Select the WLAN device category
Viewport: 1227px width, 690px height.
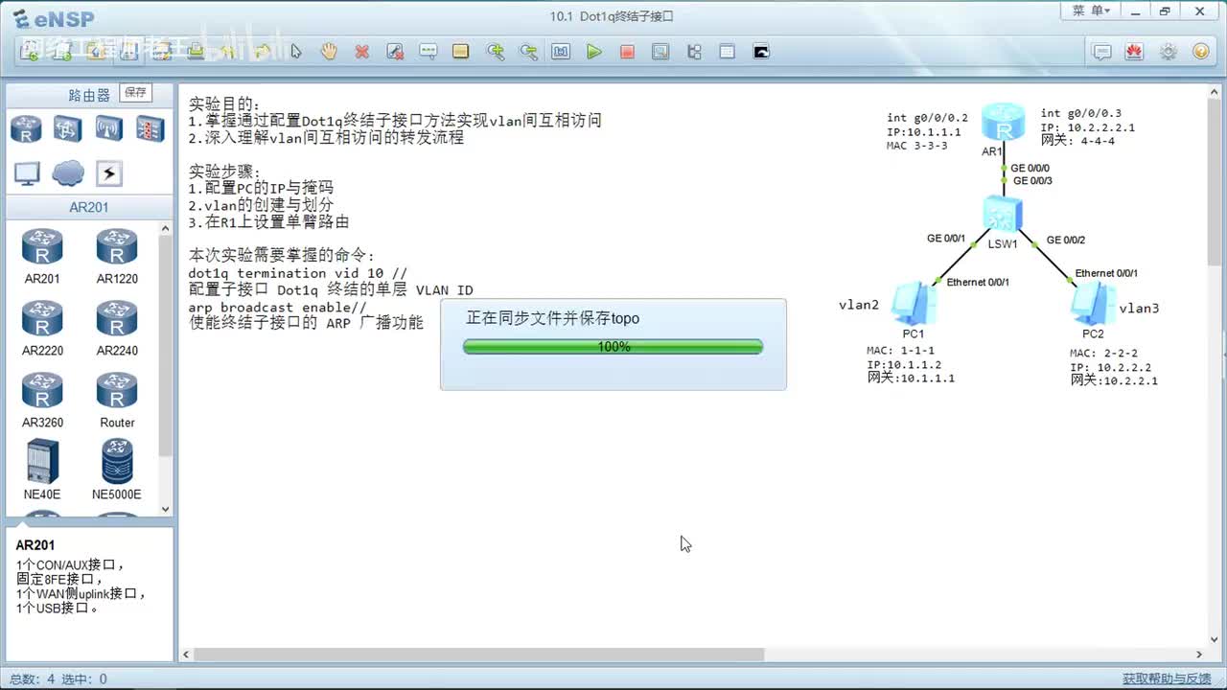pyautogui.click(x=108, y=128)
